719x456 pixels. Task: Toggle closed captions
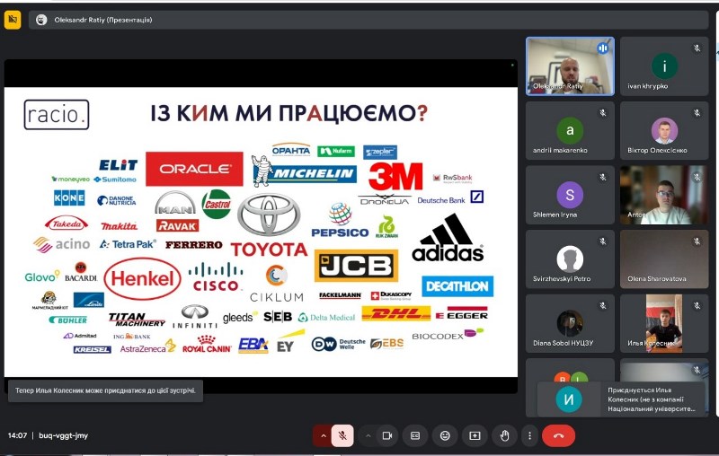415,436
